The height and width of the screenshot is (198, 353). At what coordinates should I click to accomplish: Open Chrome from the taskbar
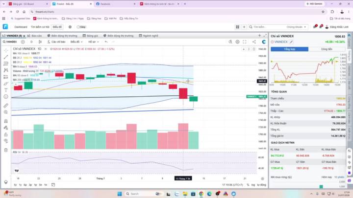(x=202, y=194)
